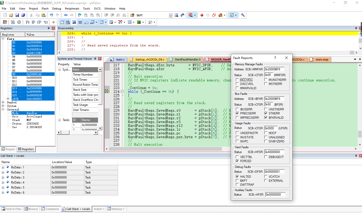Image resolution: width=362 pixels, height=213 pixels.
Task: Click the SCB->MMFAR address field
Action: pyautogui.click(x=274, y=69)
